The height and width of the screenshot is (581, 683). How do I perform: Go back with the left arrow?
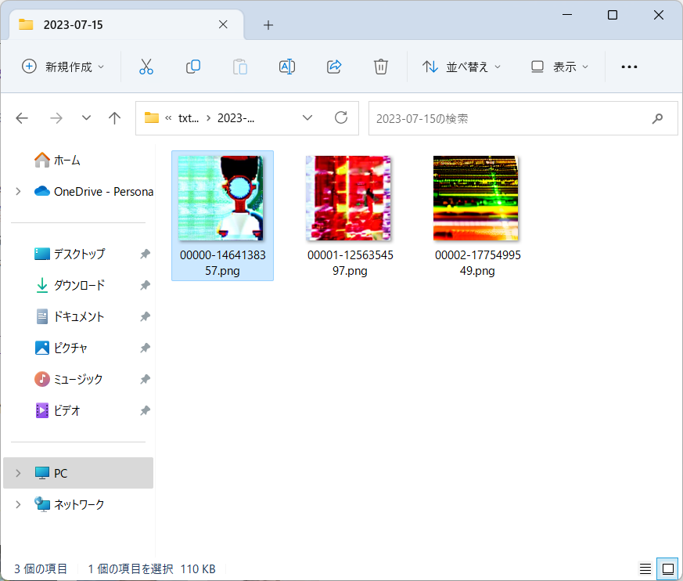22,118
